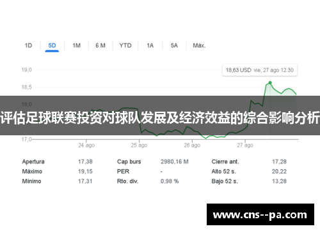The height and width of the screenshot is (231, 320).
Task: Select the 5D time range tab
Action: tap(52, 45)
